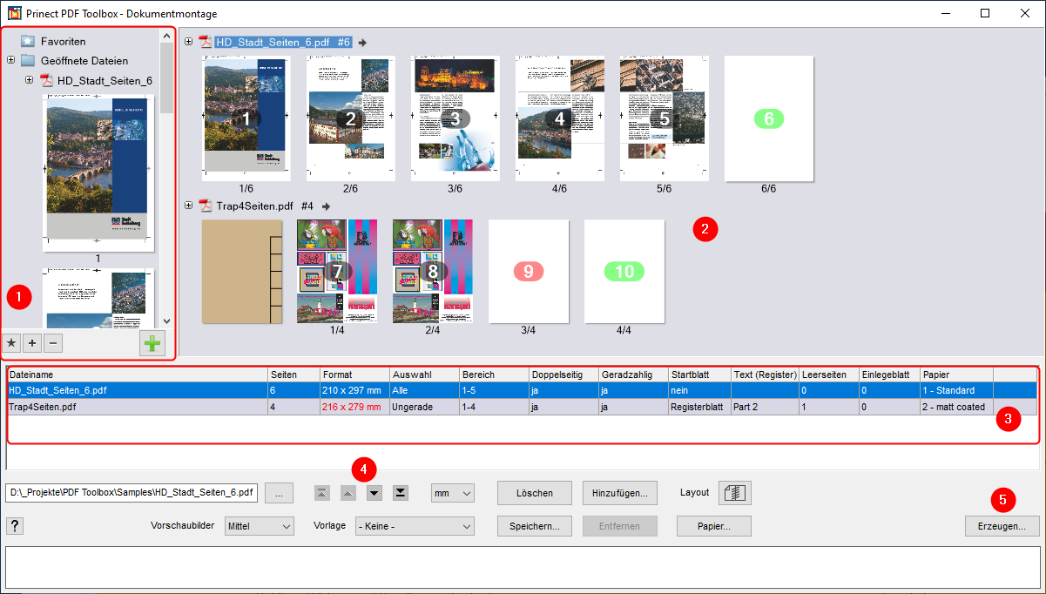Click the Prinect PDF Toolbox title bar icon
This screenshot has height=594, width=1046.
click(15, 13)
